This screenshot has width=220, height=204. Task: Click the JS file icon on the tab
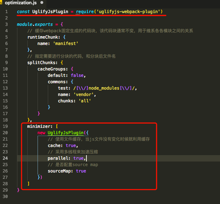tap(1, 3)
